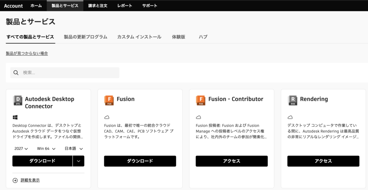Click the Rendering card title
This screenshot has height=190, width=368.
click(314, 99)
